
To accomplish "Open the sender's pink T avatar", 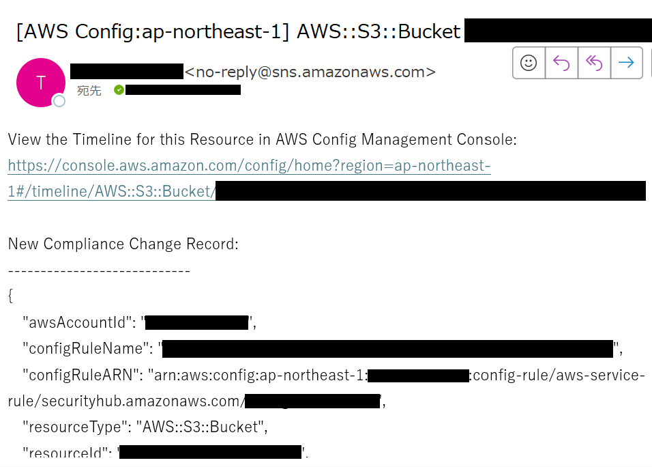I will [x=40, y=83].
